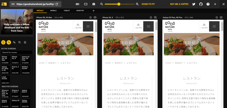Click the inspect element icon in the sidebar

pyautogui.click(x=14, y=42)
